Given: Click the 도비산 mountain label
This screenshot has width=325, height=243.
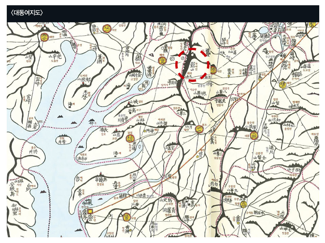Looking at the screenshot, I should pos(83,76).
